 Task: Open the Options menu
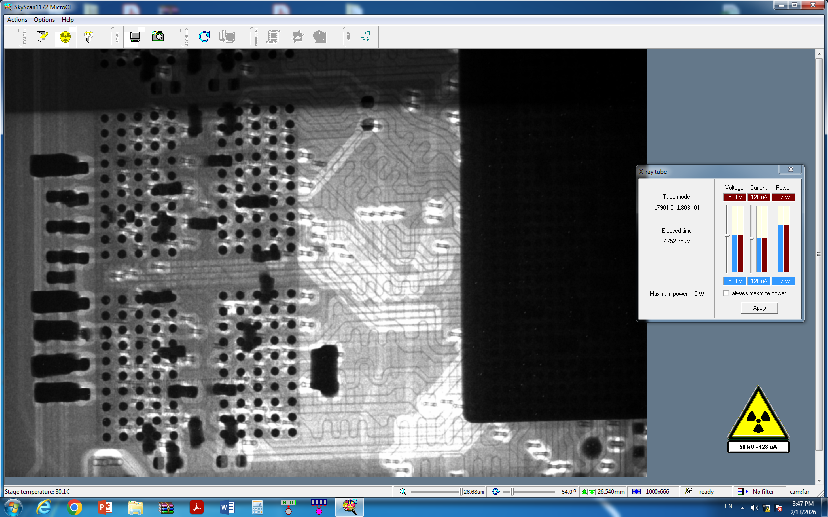click(44, 20)
